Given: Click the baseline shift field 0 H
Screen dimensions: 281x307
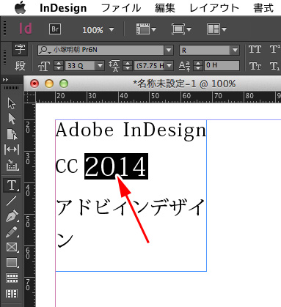Looking at the screenshot, I should coord(222,65).
